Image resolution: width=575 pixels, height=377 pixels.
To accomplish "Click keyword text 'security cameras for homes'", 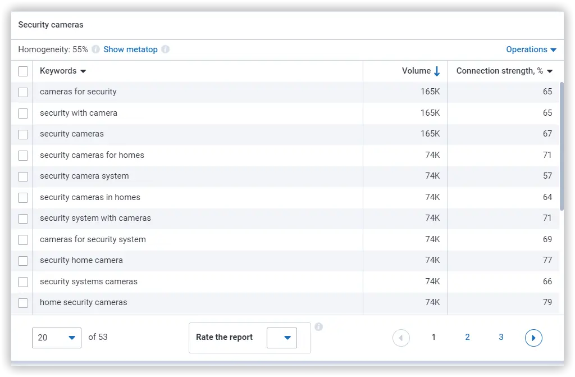I will coord(92,155).
